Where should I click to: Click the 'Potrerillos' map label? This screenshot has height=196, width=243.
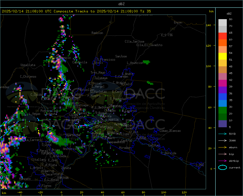click(49, 111)
